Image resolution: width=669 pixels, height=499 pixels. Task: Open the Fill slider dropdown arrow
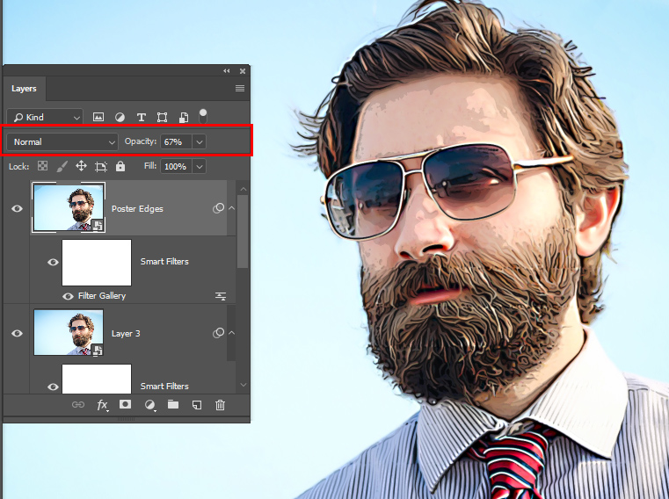coord(200,166)
